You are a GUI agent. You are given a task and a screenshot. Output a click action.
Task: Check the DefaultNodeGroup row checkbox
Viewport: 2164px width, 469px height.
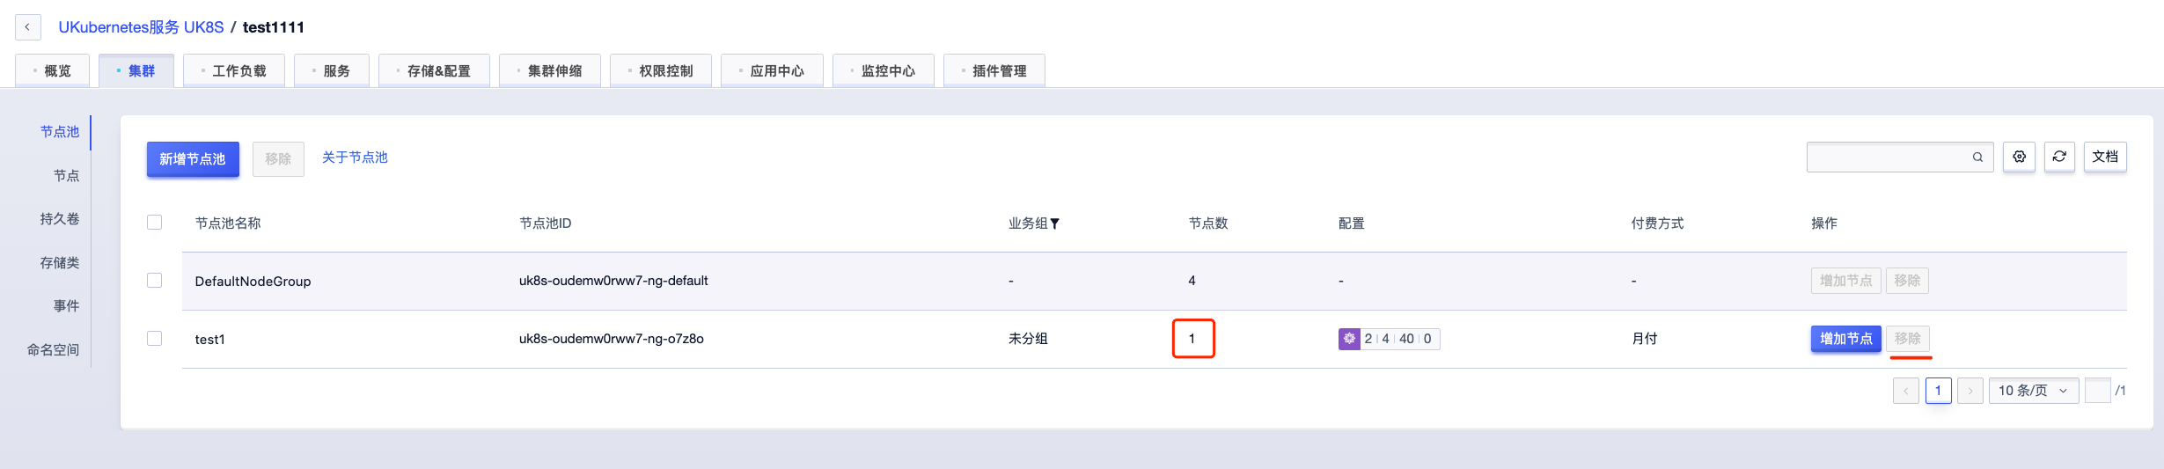(155, 281)
